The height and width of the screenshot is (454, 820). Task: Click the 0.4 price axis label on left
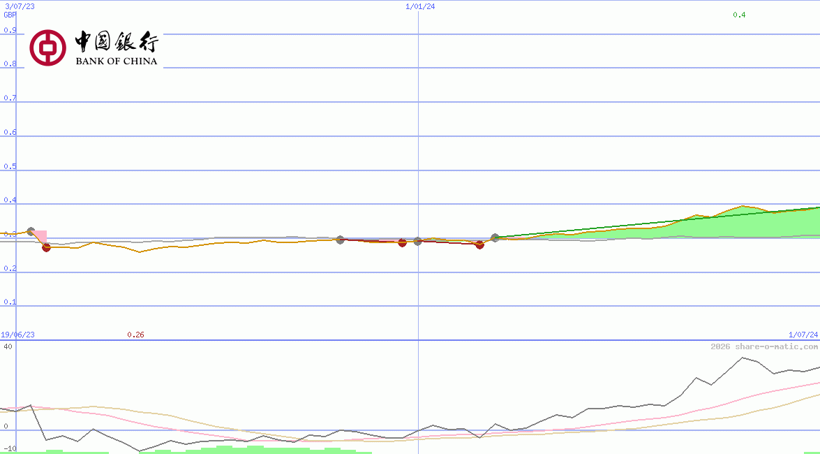click(10, 200)
